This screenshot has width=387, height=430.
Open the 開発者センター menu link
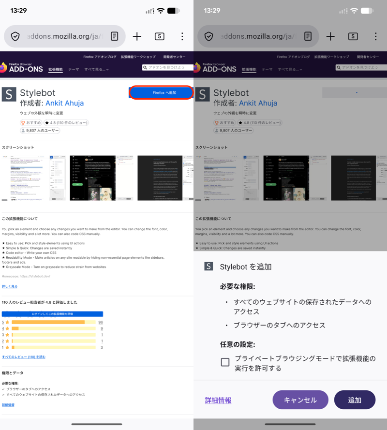pos(174,57)
